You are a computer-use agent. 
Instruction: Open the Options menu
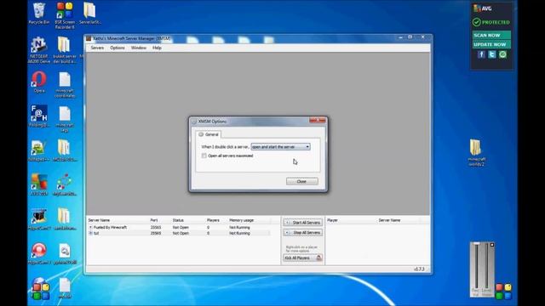point(118,48)
